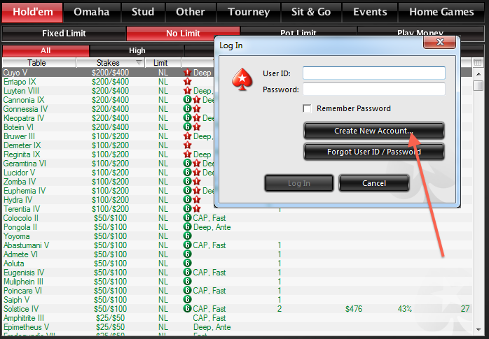
Task: Sort by the Stakes column dropdown arrow
Action: click(x=139, y=63)
